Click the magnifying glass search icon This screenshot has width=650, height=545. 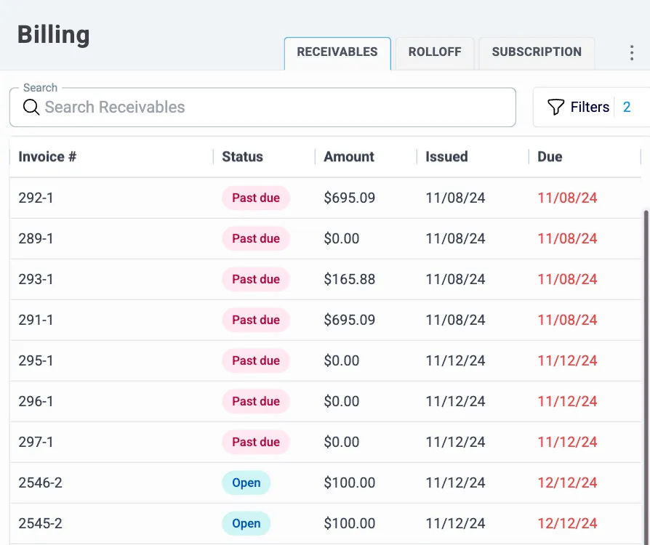31,108
